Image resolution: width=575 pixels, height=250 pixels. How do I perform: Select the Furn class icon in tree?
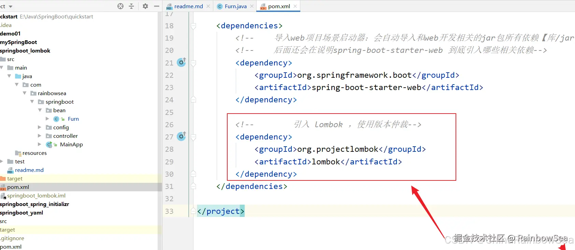tap(57, 119)
